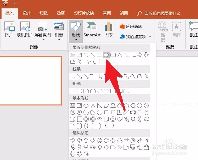
Task: Select the text box in recent shapes
Action: 73,55
